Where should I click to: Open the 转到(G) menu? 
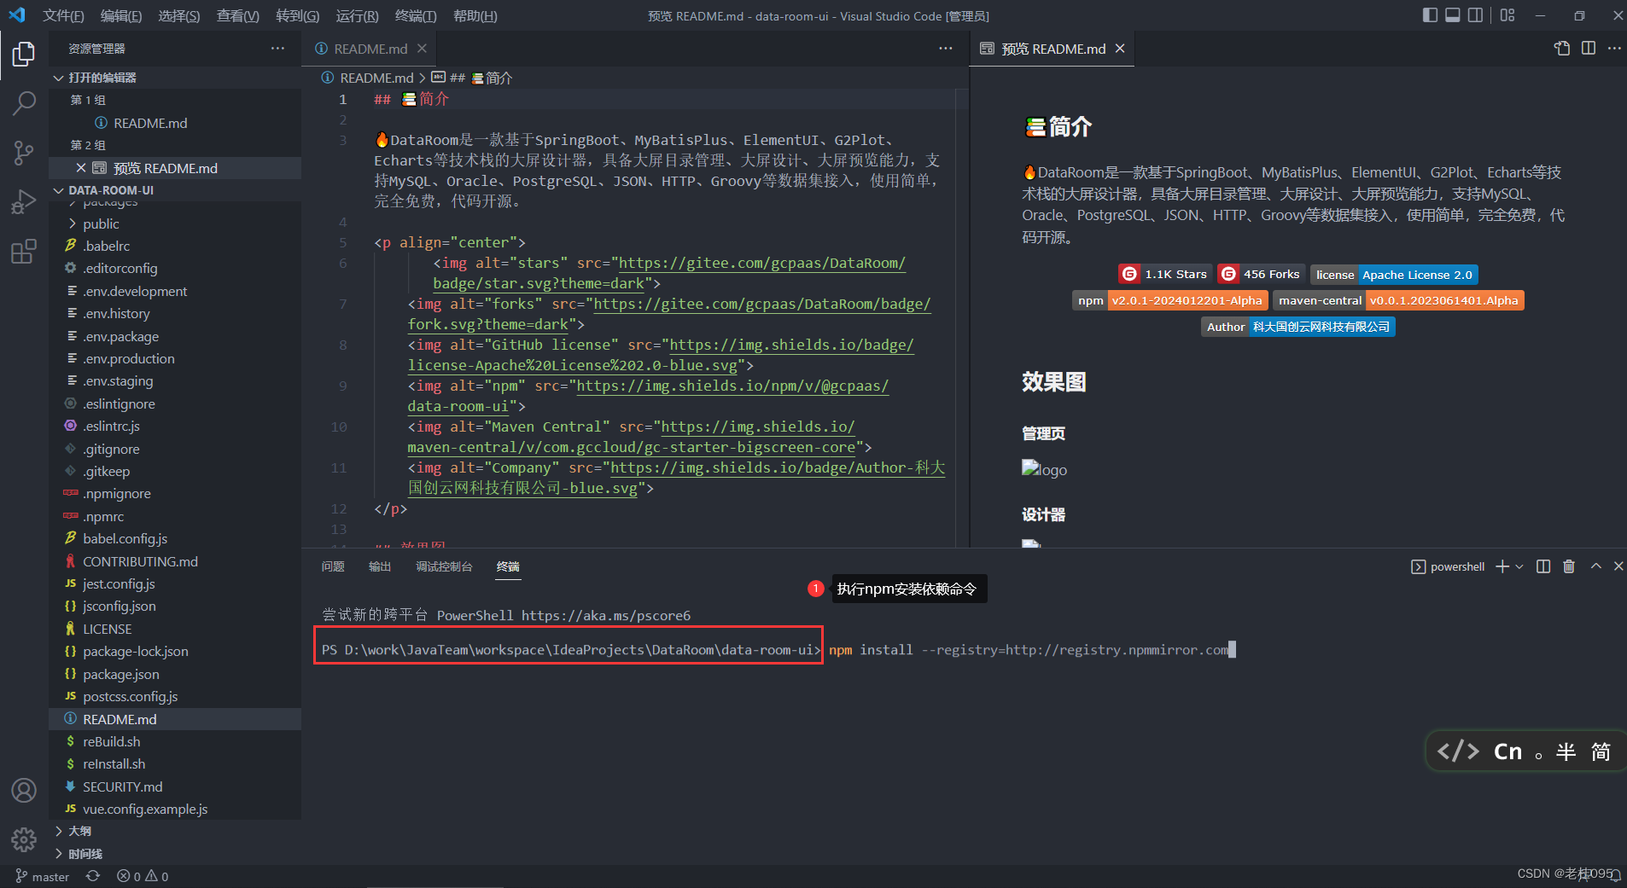(298, 15)
